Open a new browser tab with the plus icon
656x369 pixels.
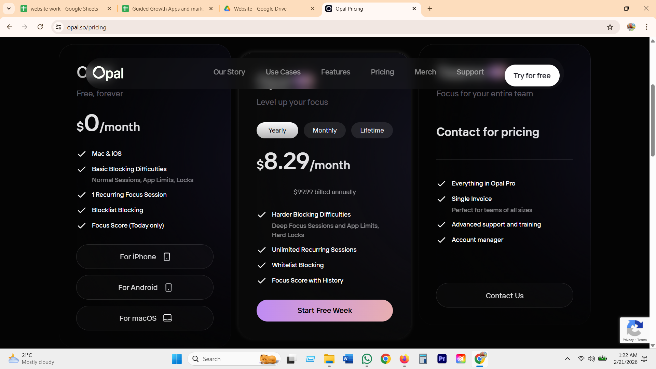430,9
